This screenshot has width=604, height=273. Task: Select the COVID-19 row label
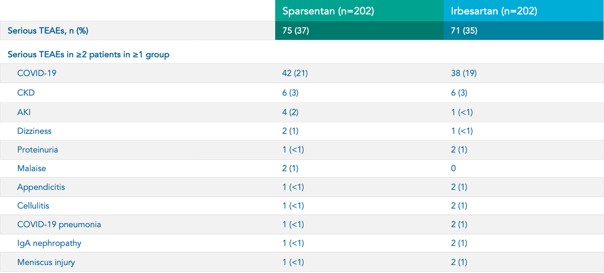(x=37, y=73)
